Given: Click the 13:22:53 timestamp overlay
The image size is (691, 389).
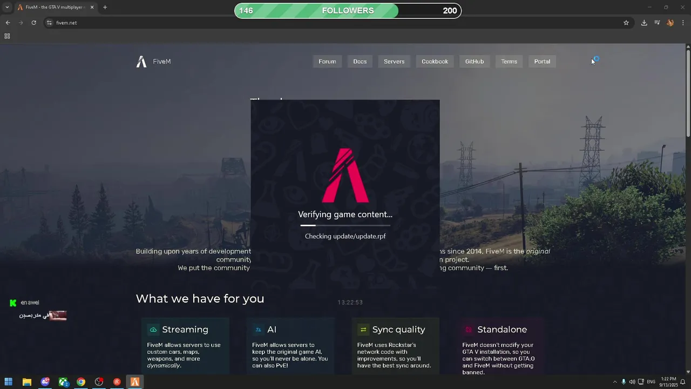Looking at the screenshot, I should point(350,303).
